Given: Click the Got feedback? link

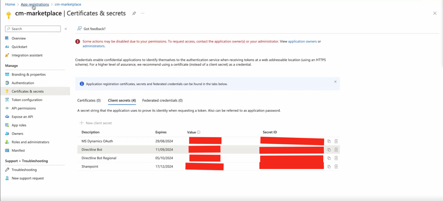Looking at the screenshot, I should click(x=94, y=29).
